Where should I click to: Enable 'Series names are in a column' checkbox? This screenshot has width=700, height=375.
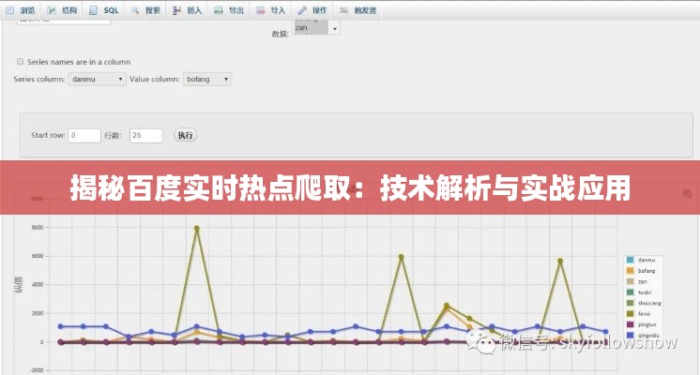(x=20, y=62)
